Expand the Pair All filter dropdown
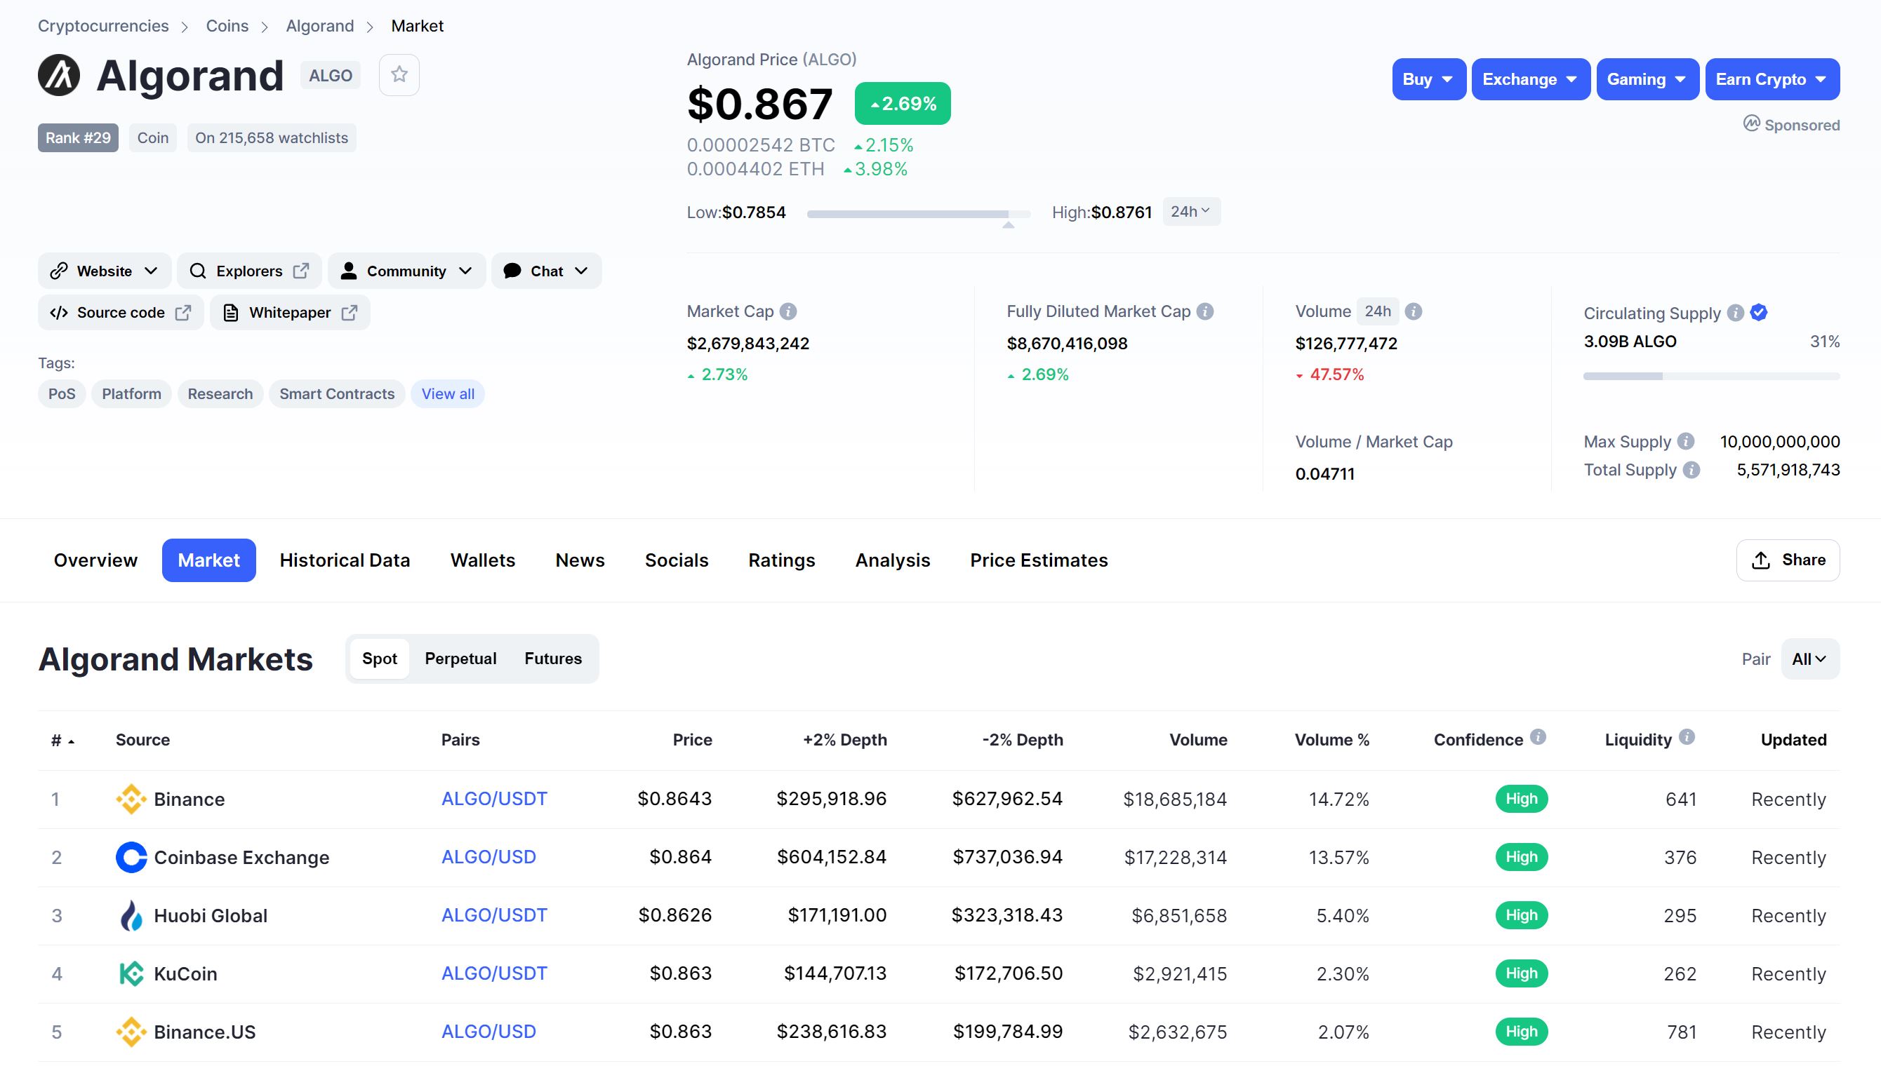This screenshot has width=1881, height=1066. click(1809, 659)
